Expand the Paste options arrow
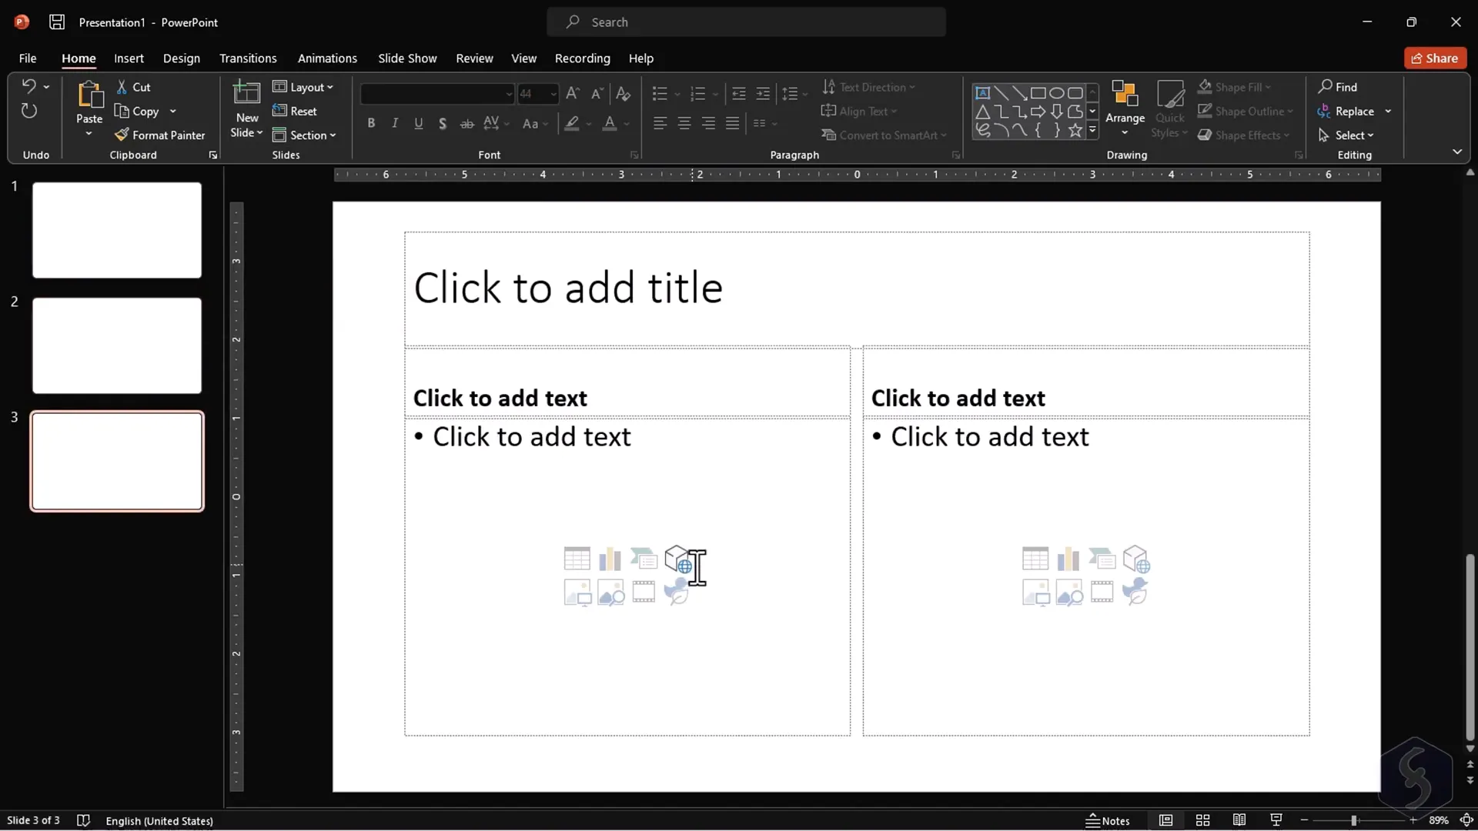This screenshot has height=831, width=1478. pyautogui.click(x=89, y=134)
